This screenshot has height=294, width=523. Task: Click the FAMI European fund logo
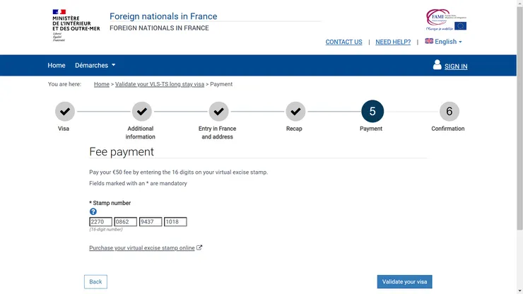pyautogui.click(x=446, y=20)
